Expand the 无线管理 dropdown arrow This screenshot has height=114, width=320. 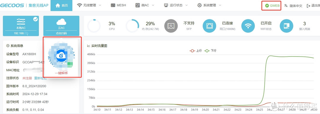[100, 5]
